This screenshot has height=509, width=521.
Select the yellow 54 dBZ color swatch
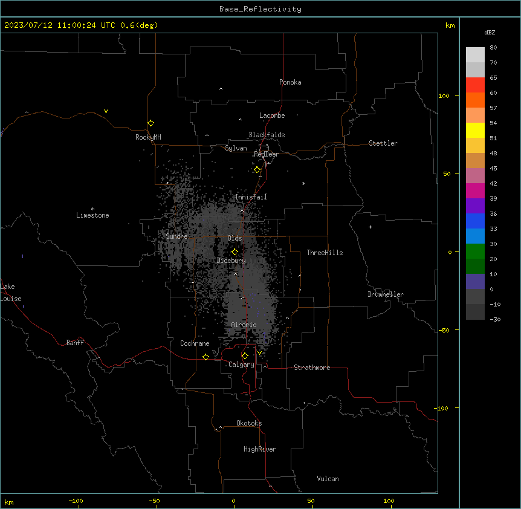[475, 130]
